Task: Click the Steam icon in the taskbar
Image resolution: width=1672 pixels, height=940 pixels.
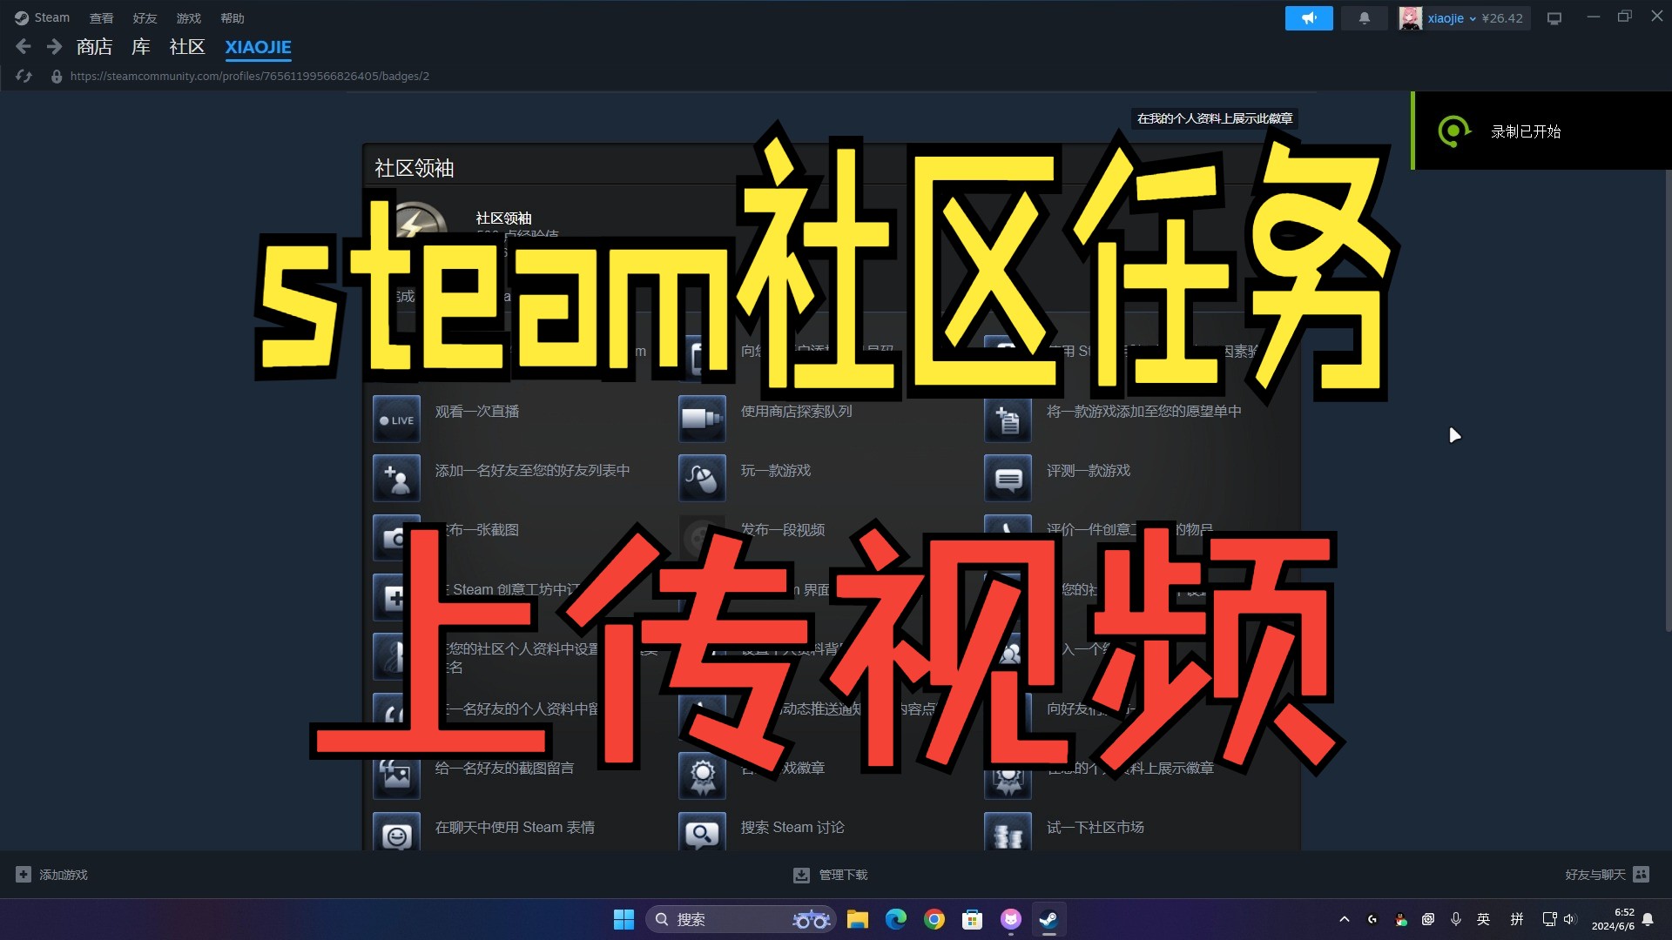Action: tap(1049, 919)
